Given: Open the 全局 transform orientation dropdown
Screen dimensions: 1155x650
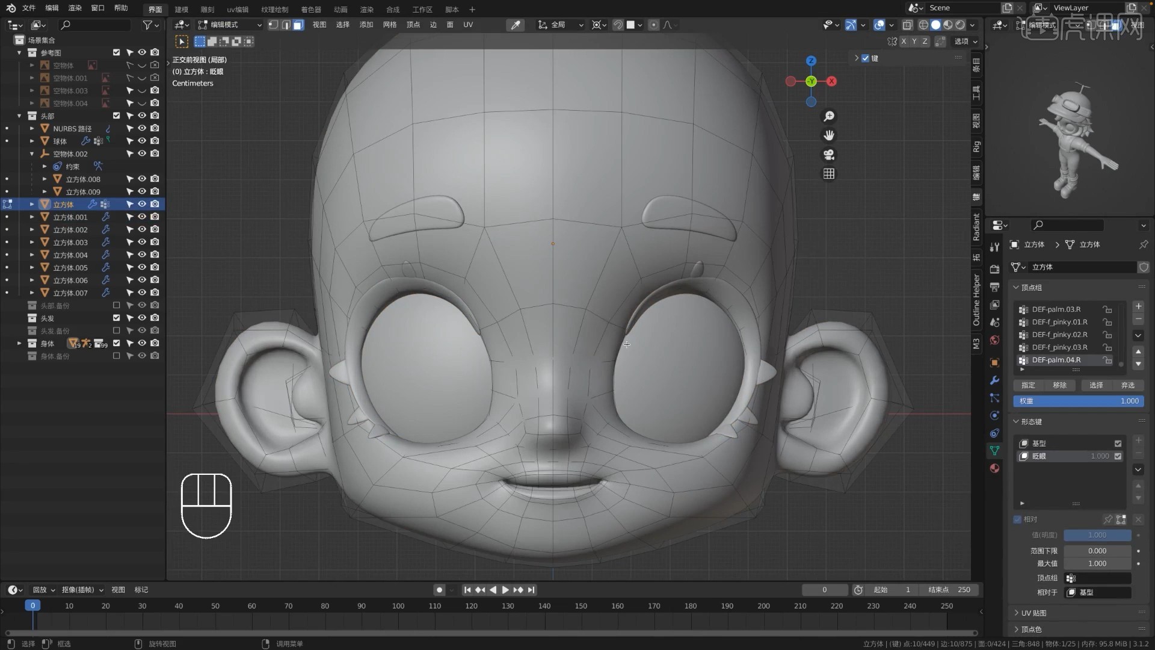Looking at the screenshot, I should pos(559,25).
